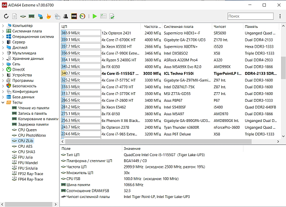The width and height of the screenshot is (286, 207).
Task: Open Чтение из памяти test
Action: point(33,108)
